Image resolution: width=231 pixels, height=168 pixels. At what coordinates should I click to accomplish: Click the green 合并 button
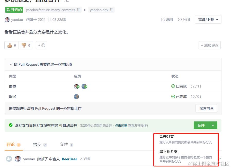click(x=201, y=125)
